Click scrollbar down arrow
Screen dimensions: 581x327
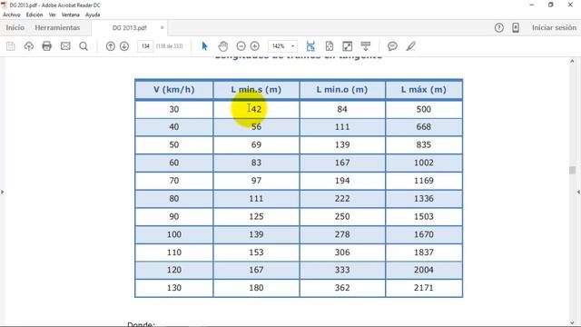572,322
